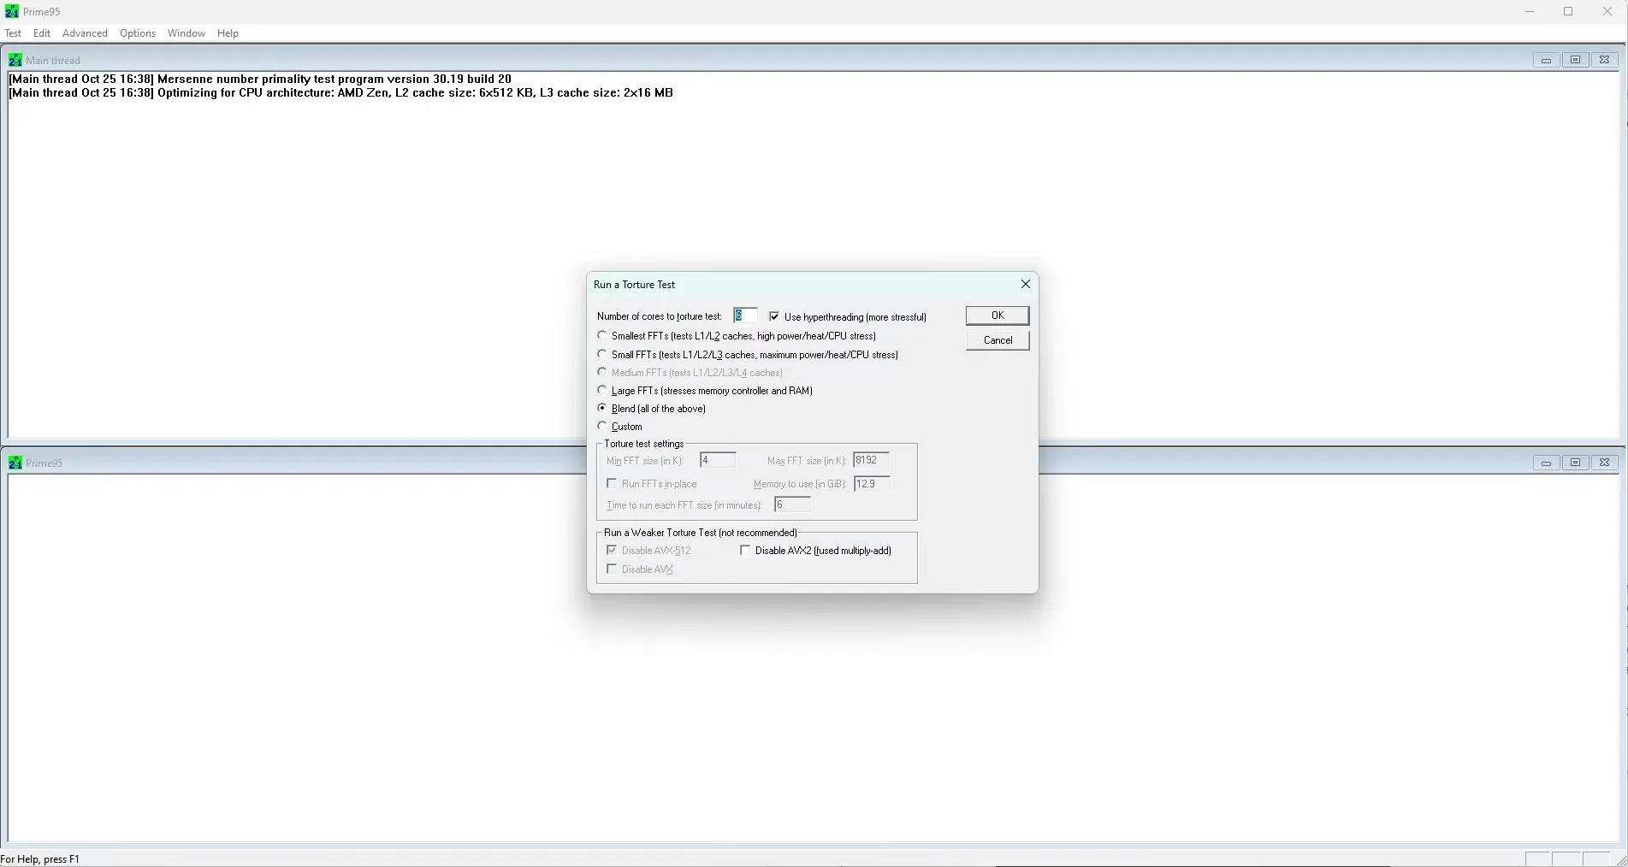Screen dimensions: 1628x867
Task: Click the Max FFT size field
Action: pos(872,460)
